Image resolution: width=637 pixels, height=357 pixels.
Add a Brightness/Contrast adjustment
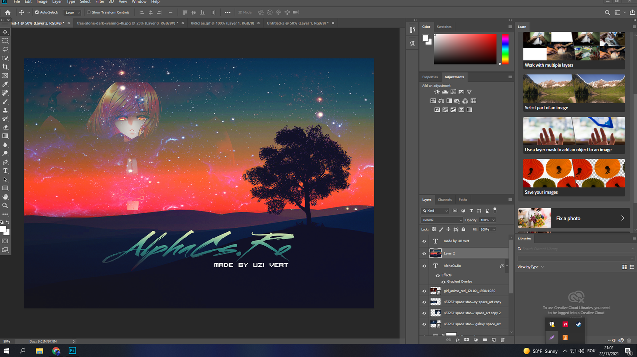(437, 92)
